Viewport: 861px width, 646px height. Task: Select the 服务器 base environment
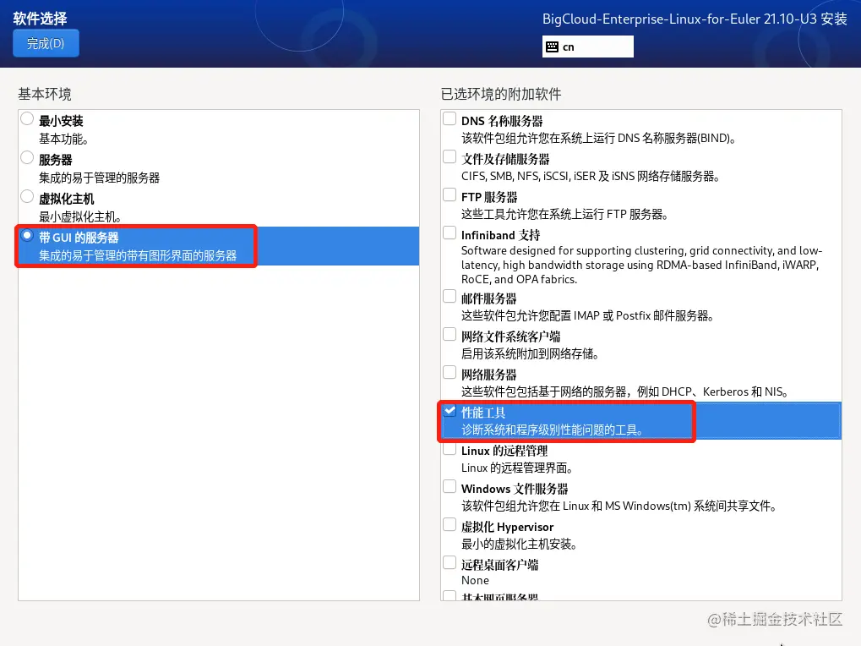[25, 158]
